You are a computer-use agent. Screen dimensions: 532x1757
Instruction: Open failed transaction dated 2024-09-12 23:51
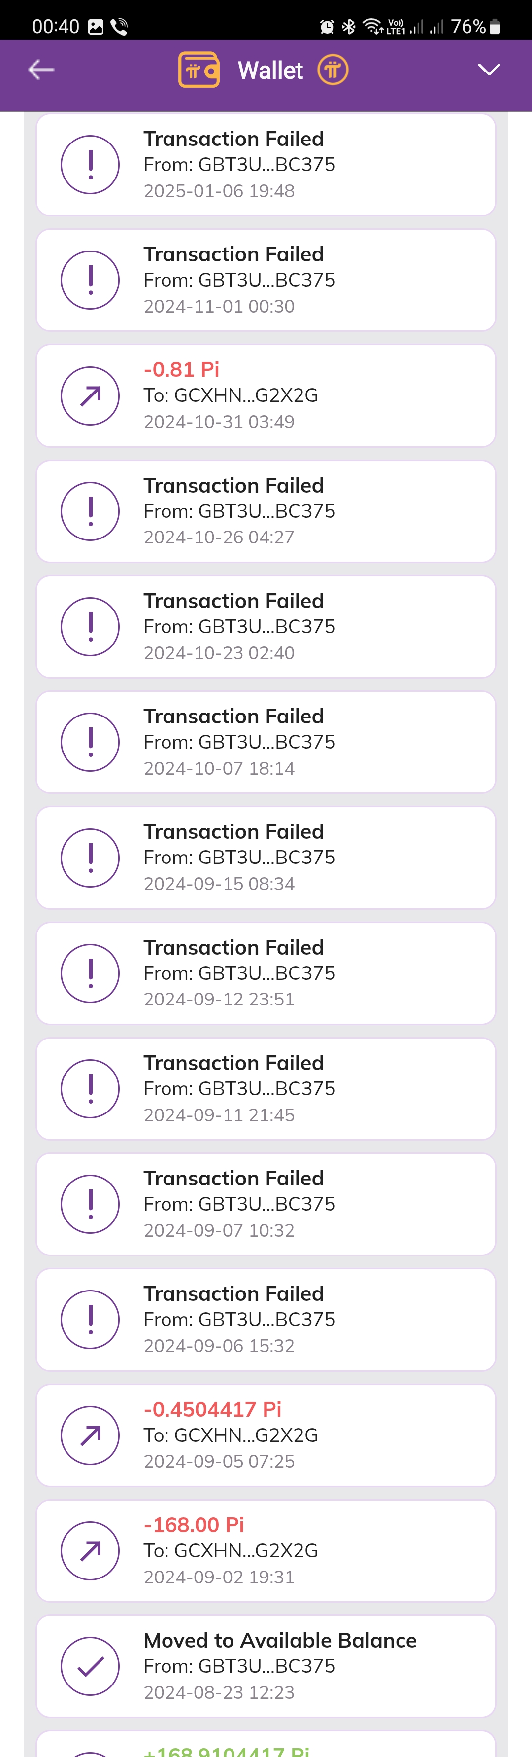pos(266,972)
